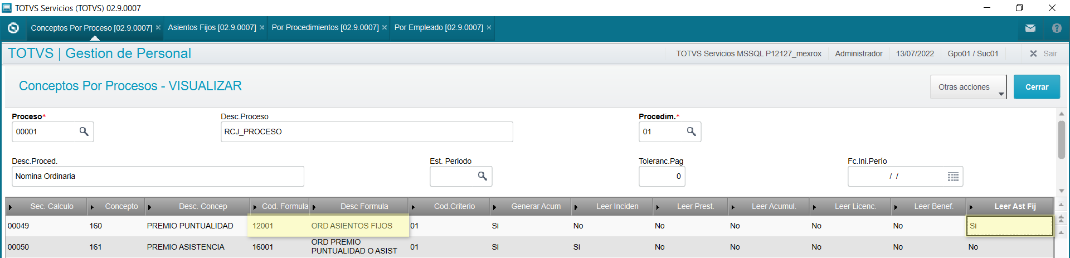1070x258 pixels.
Task: Click the Est. Periodo lookup magnifier icon
Action: tap(482, 176)
